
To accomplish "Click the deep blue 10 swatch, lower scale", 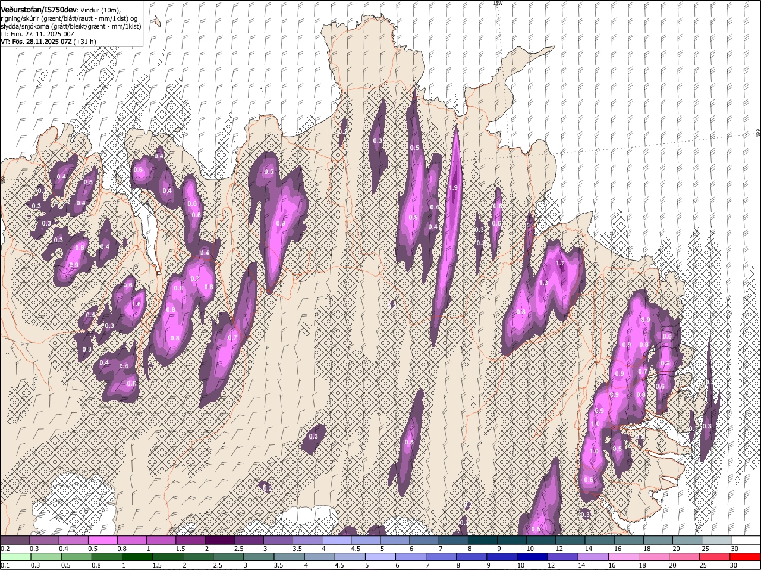I will 532,557.
